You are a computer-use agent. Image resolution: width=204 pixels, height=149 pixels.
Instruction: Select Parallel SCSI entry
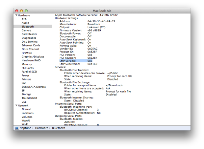29,72
